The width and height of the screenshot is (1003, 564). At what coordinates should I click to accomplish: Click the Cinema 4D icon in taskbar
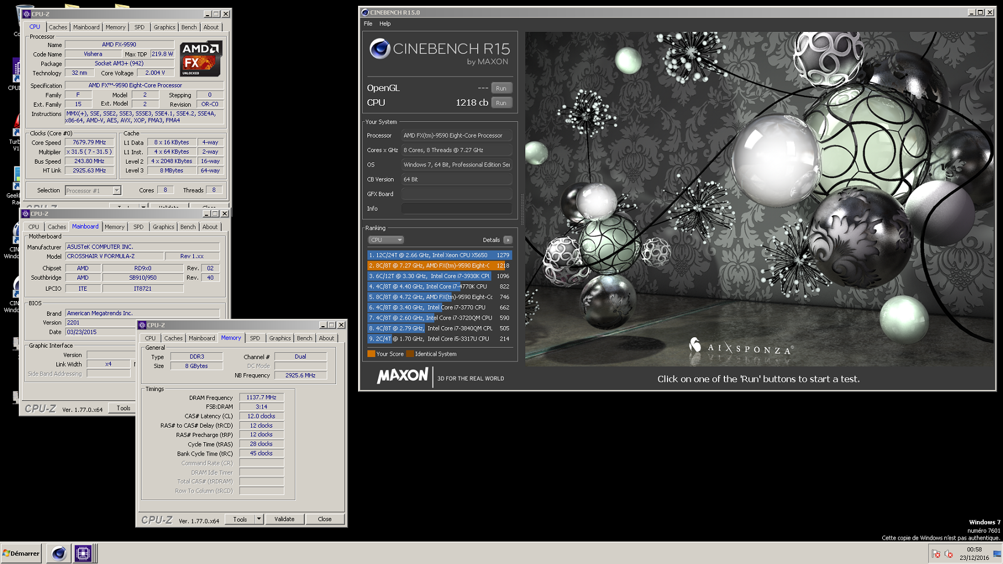[x=59, y=554]
